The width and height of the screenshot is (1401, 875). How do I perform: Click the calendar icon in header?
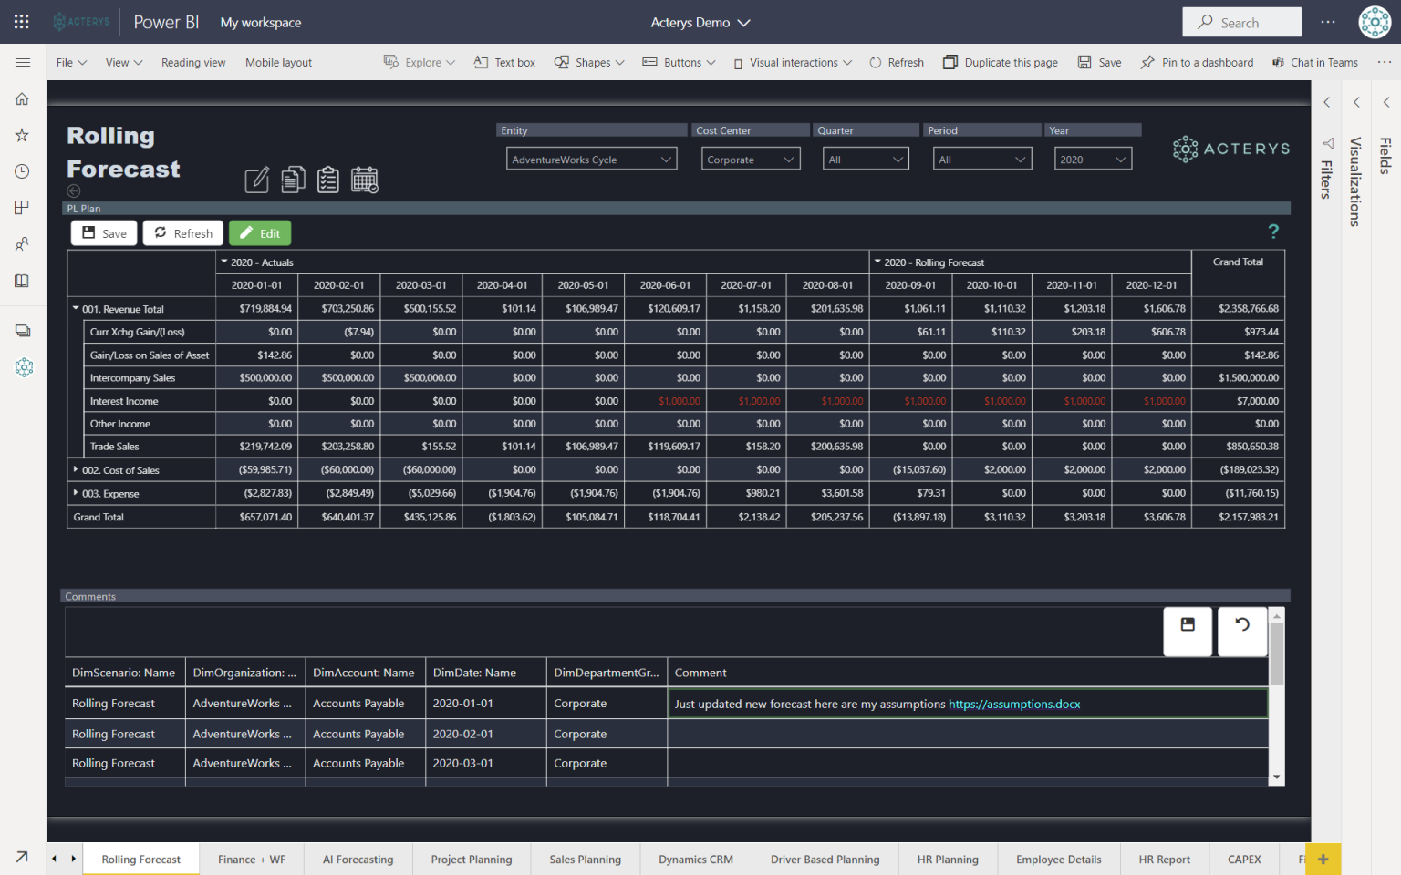365,180
